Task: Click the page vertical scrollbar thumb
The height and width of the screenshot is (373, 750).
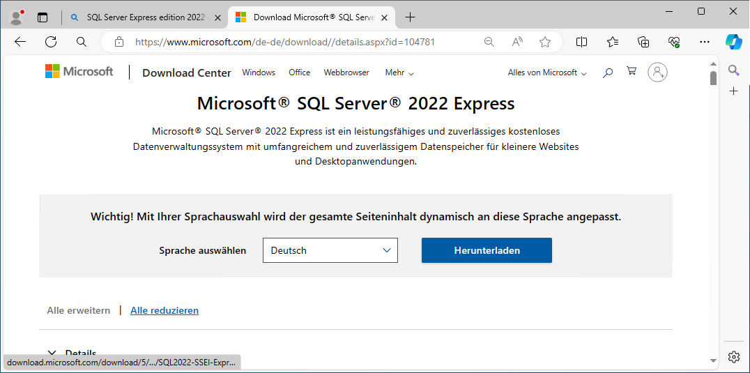Action: point(713,78)
